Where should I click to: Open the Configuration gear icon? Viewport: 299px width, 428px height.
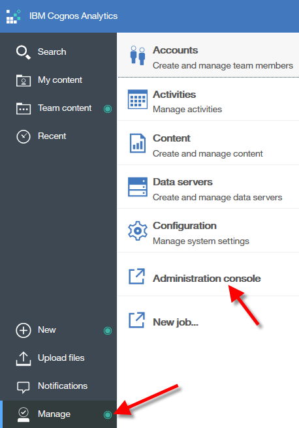138,231
